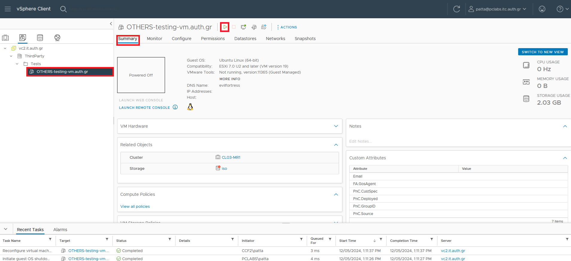Click the remote console info icon
The image size is (571, 261).
point(175,107)
